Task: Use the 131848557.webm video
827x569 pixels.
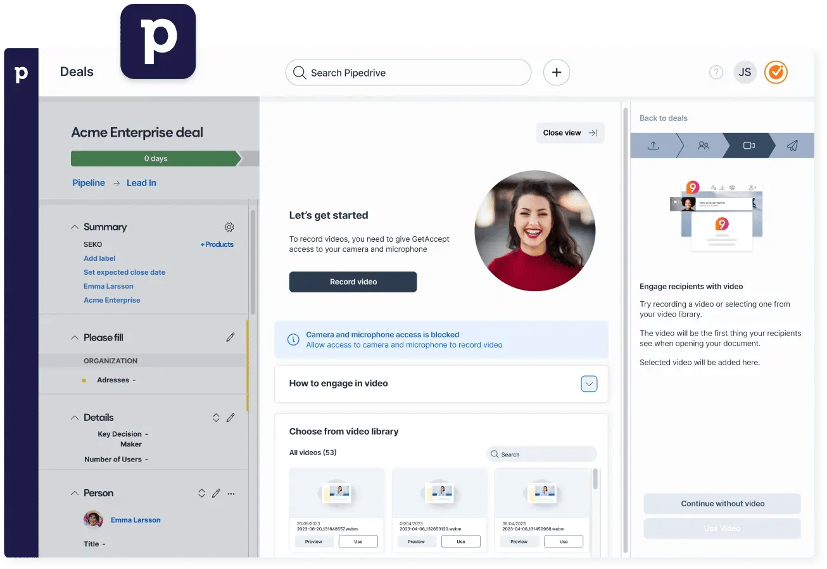Action: [358, 542]
